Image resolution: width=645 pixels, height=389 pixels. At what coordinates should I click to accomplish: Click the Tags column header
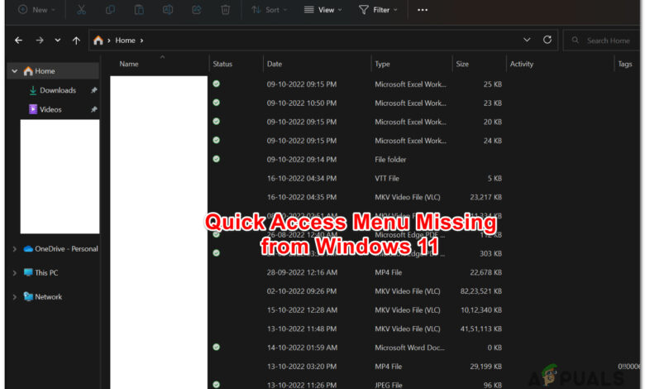coord(625,64)
